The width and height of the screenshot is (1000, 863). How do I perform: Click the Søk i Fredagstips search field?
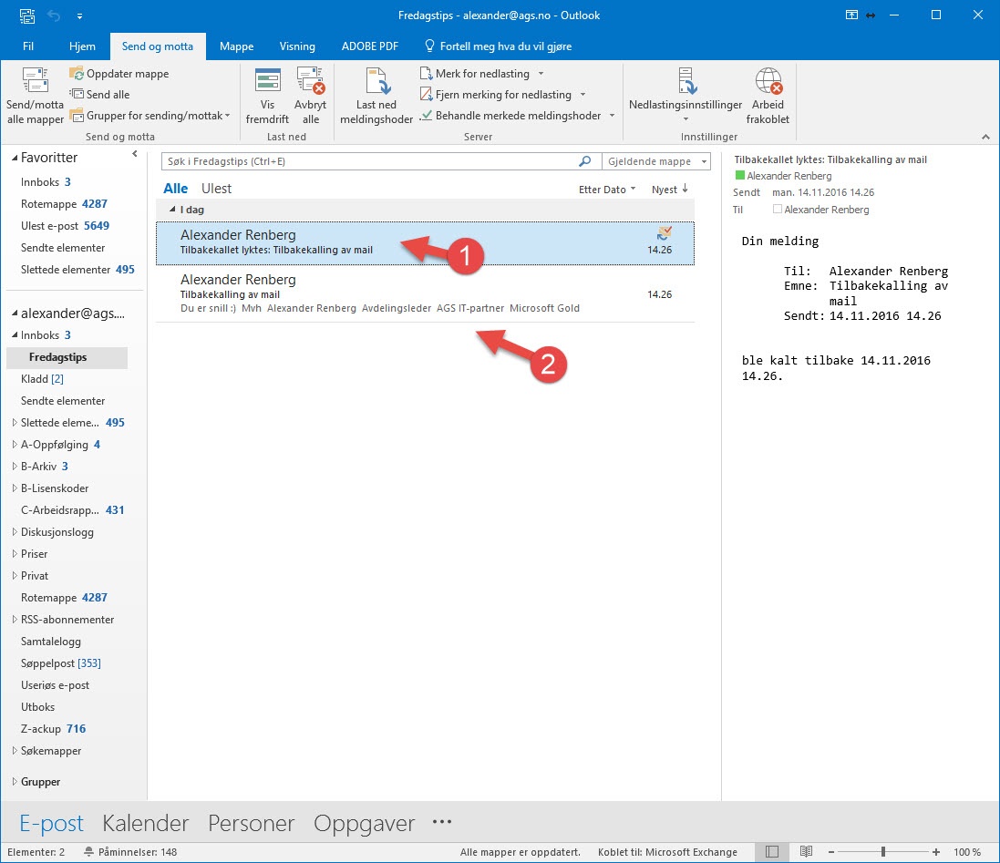tap(369, 161)
